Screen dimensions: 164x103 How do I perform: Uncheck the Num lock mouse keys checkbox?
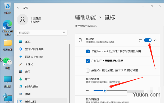tap(88, 51)
